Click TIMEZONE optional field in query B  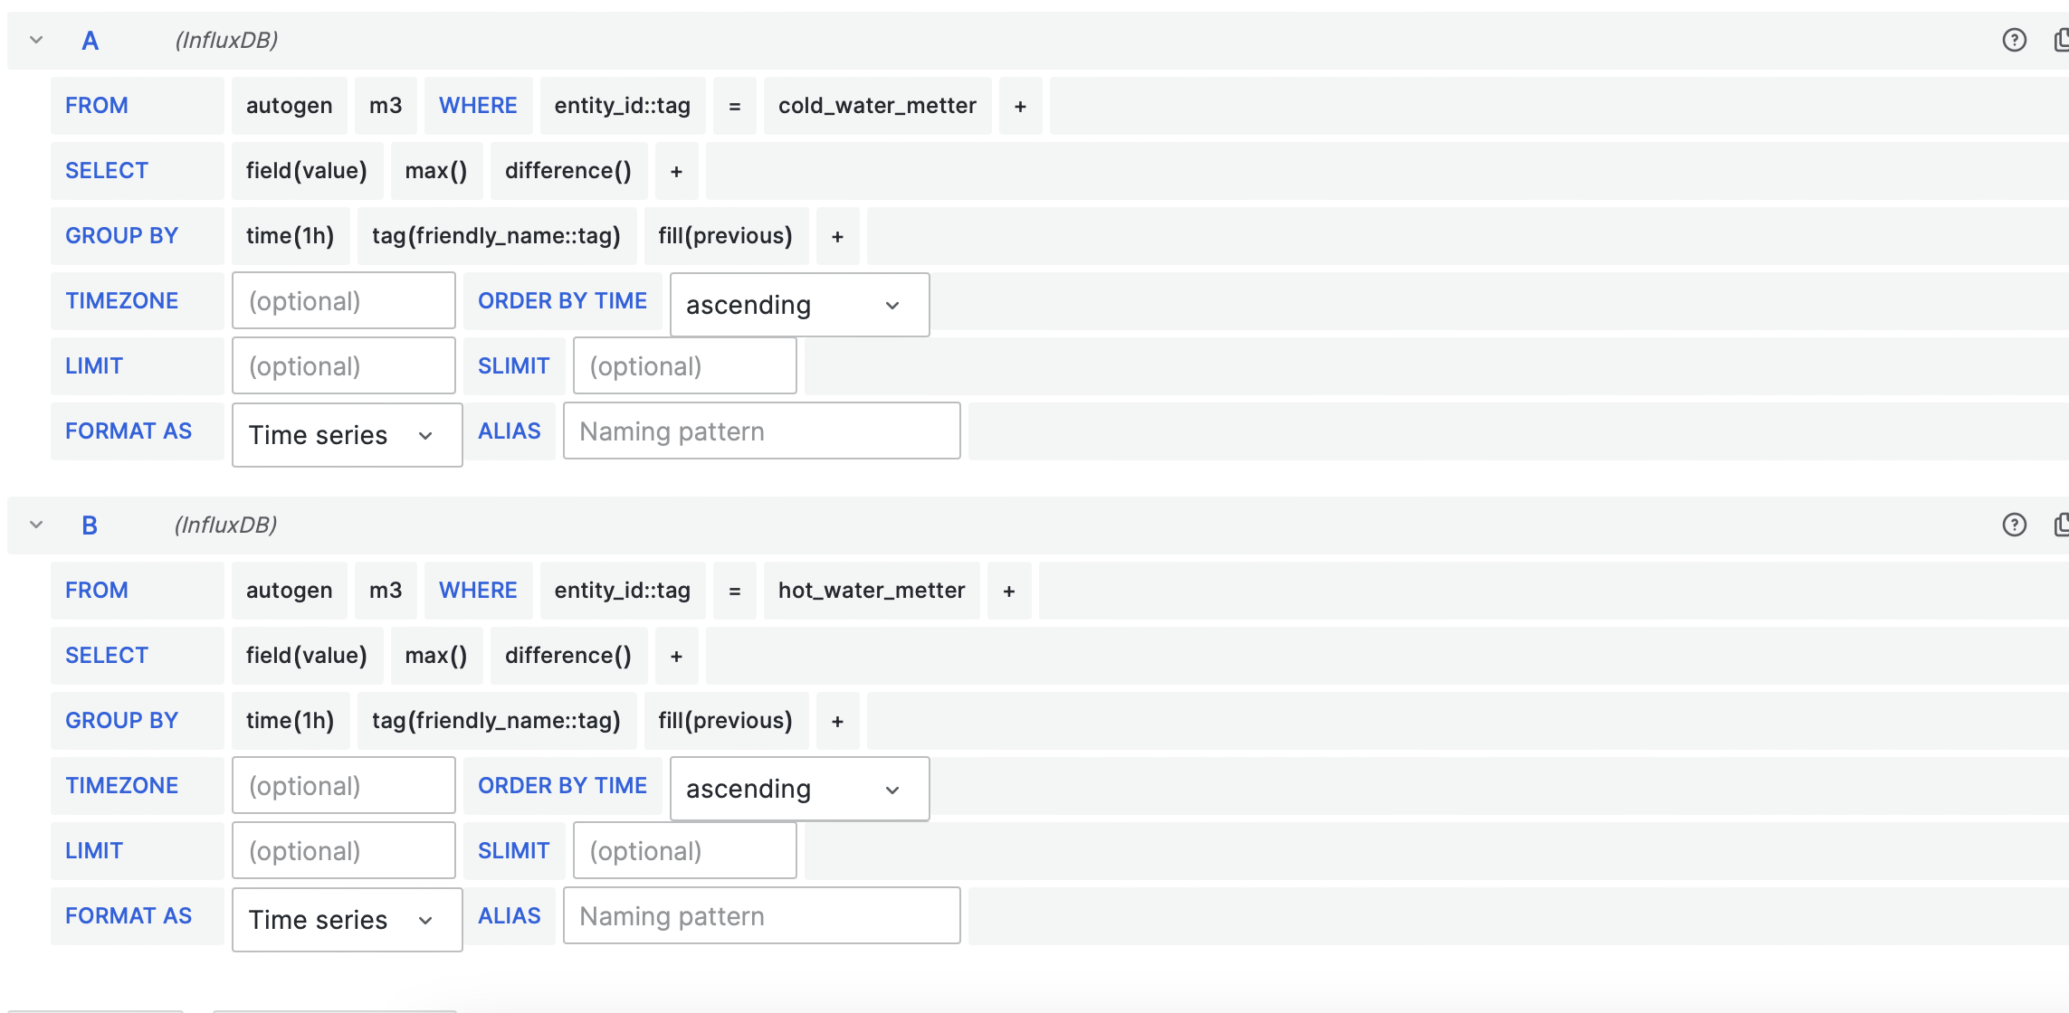click(343, 786)
